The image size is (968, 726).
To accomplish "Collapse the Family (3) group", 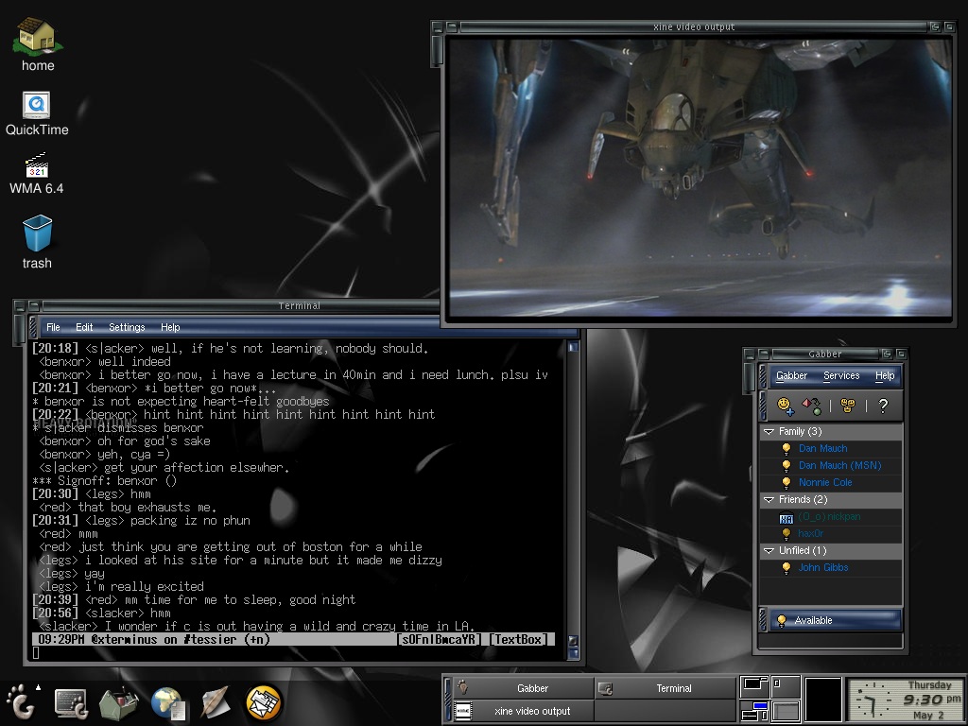I will pyautogui.click(x=769, y=431).
